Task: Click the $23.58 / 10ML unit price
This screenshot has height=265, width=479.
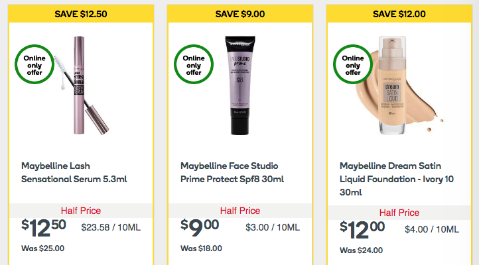Action: point(111,228)
